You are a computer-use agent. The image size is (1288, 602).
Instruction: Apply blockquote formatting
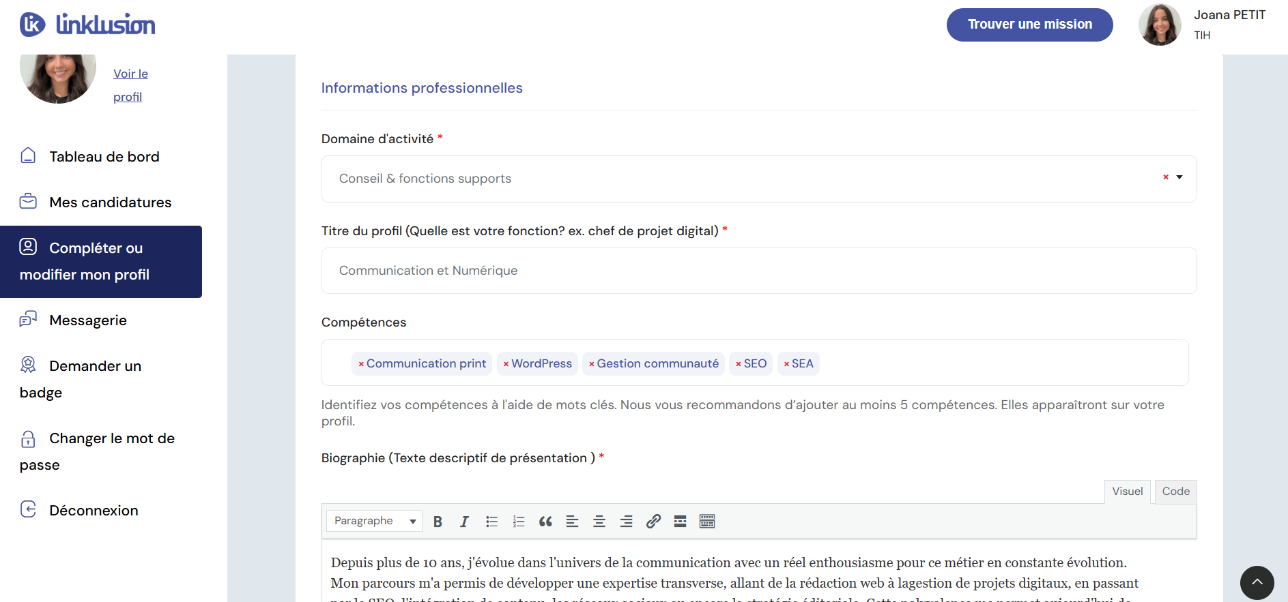[x=545, y=522]
